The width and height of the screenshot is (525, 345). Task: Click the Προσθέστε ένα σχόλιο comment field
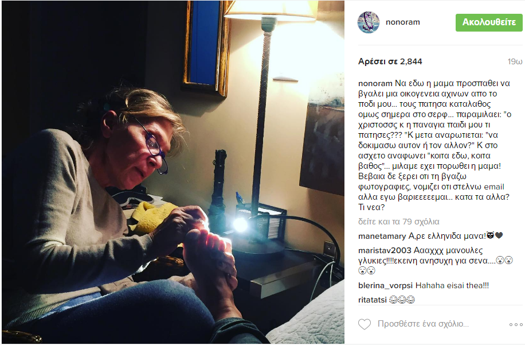pyautogui.click(x=423, y=324)
